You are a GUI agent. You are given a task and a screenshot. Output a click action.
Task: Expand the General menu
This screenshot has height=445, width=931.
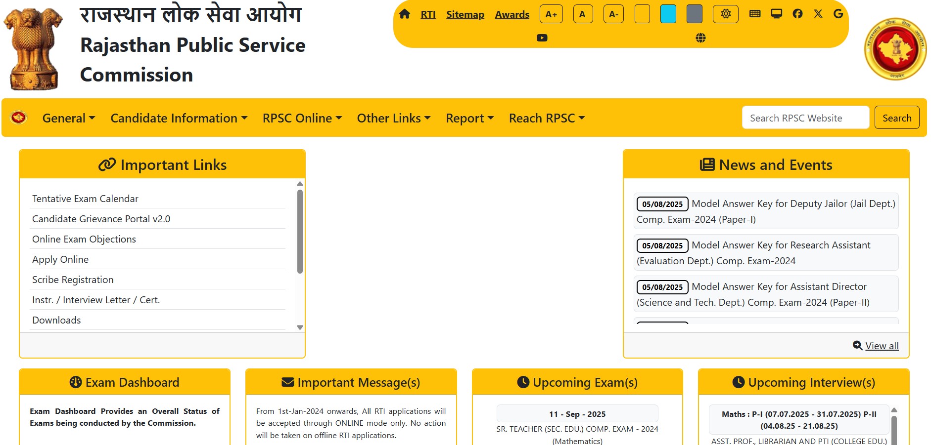pyautogui.click(x=69, y=118)
